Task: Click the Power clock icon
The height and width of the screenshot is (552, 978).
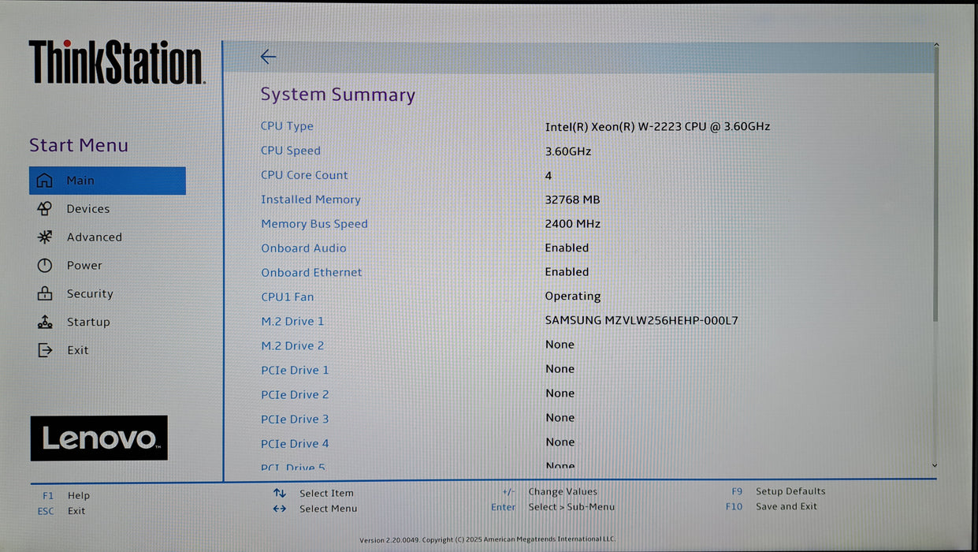Action: [x=45, y=266]
